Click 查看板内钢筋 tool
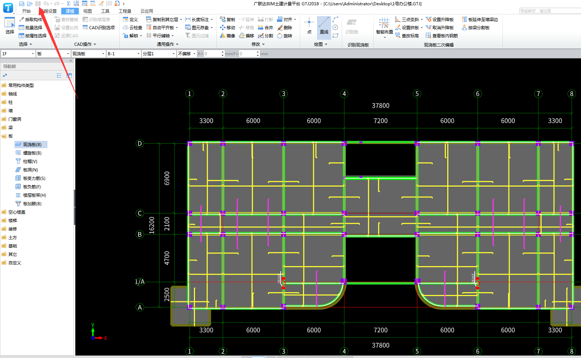The image size is (581, 358). pos(442,36)
